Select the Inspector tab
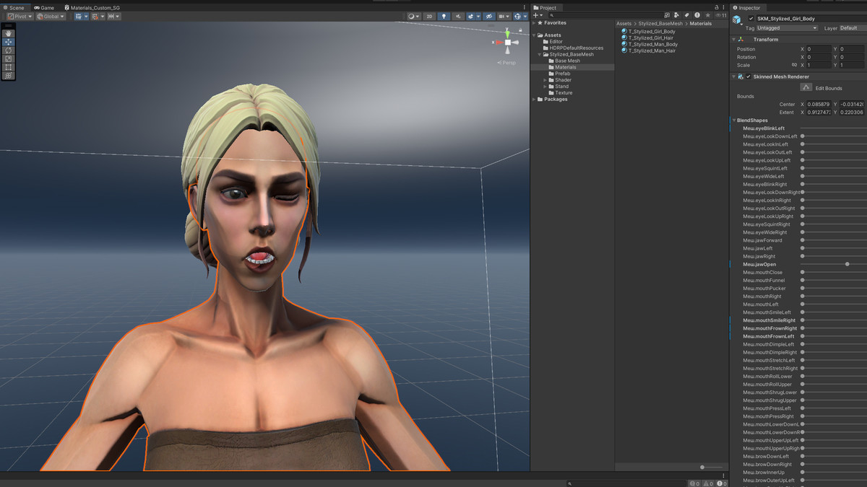Viewport: 867px width, 487px height. click(x=747, y=7)
